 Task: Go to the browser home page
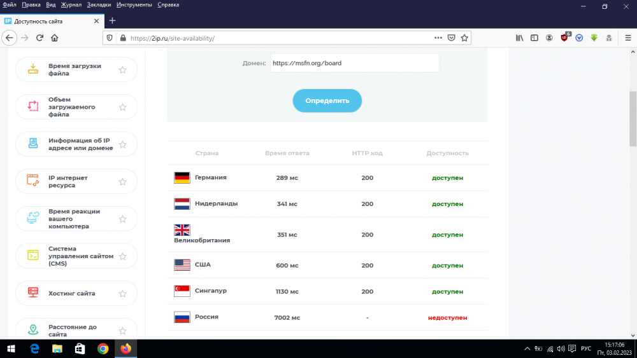55,38
